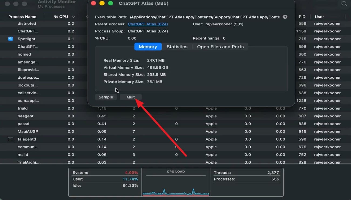The height and width of the screenshot is (200, 351).
Task: Zoom the ChatGPT Atlas info window with green button
Action: (x=110, y=4)
